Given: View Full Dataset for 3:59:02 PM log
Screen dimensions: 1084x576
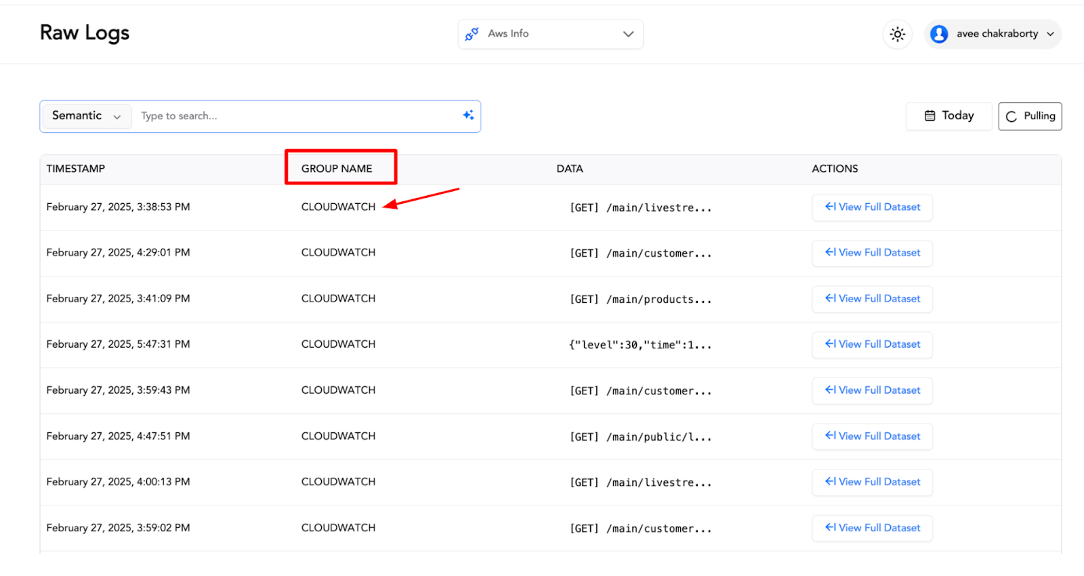Looking at the screenshot, I should coord(873,528).
